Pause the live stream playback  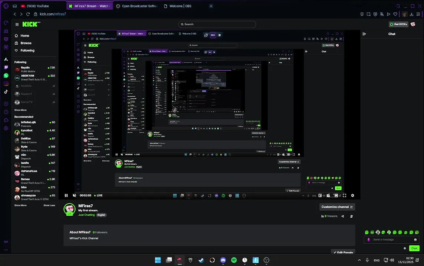click(66, 195)
